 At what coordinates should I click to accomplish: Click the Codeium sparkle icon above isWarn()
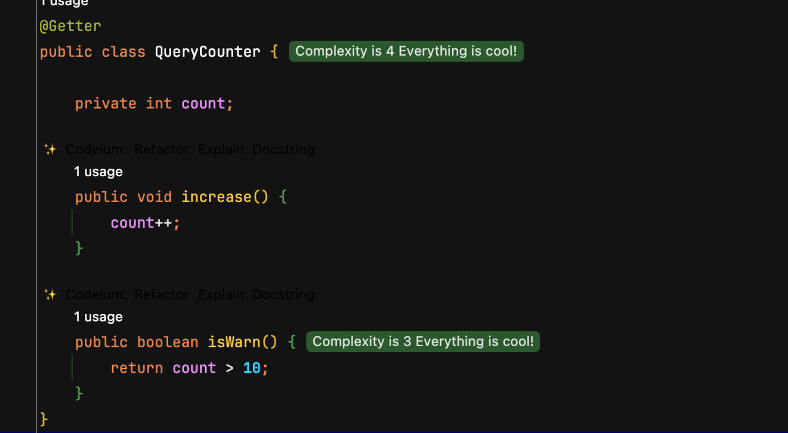coord(50,295)
